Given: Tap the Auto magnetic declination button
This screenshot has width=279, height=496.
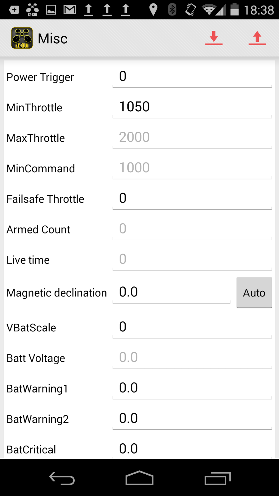Looking at the screenshot, I should pyautogui.click(x=254, y=292).
